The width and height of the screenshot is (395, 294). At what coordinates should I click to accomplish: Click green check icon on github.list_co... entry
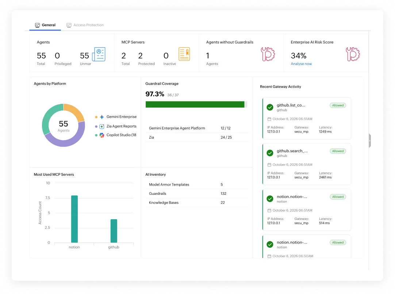click(x=270, y=107)
